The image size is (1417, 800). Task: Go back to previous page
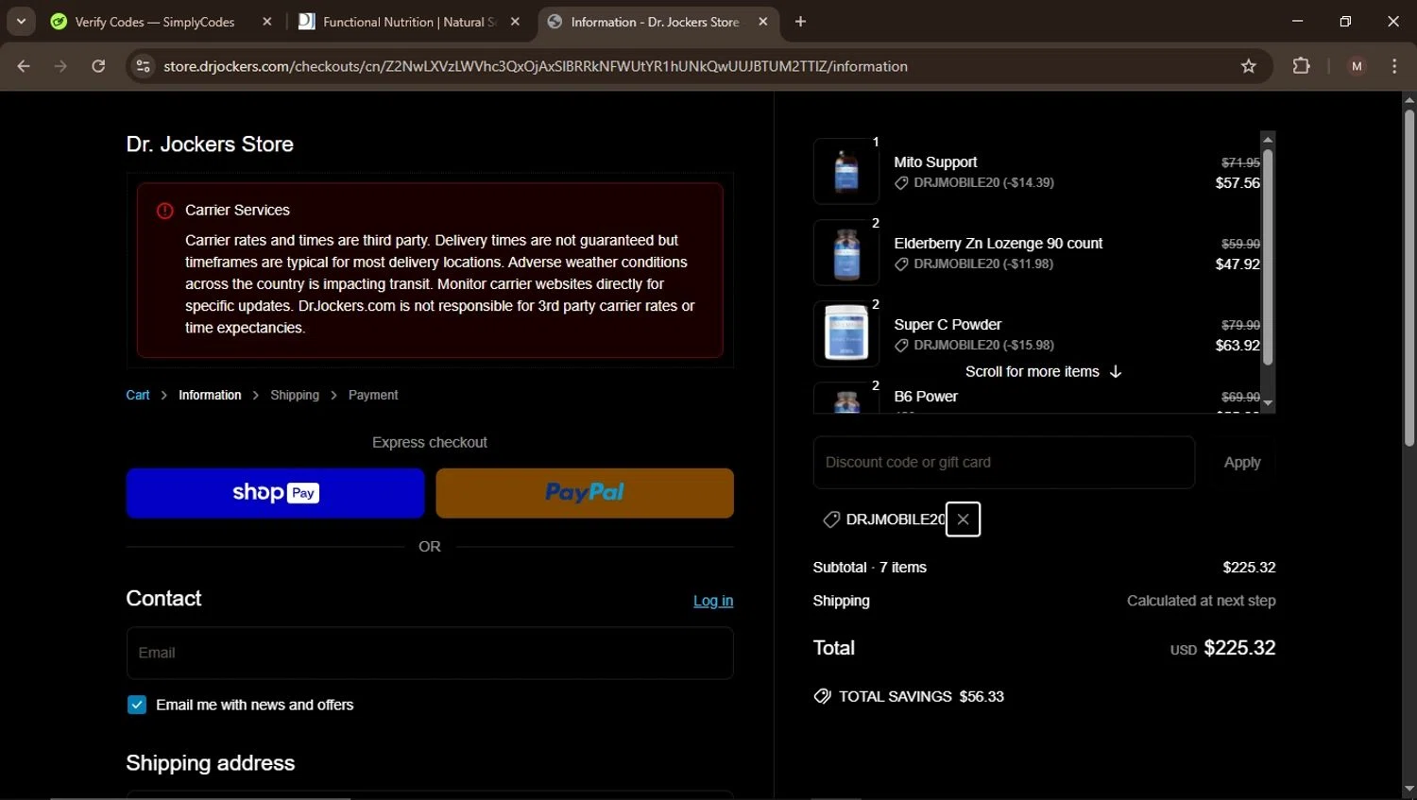coord(24,66)
